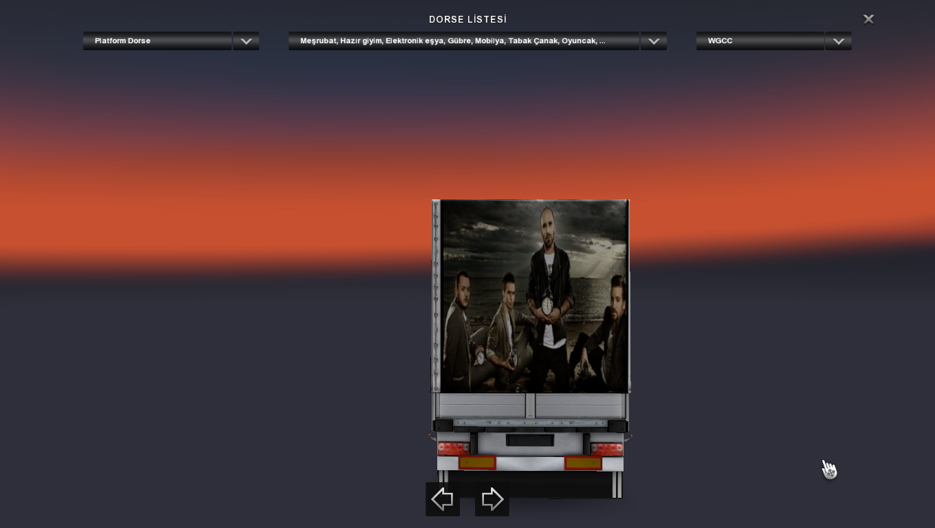Show the previous trailer with left arrow

click(443, 499)
